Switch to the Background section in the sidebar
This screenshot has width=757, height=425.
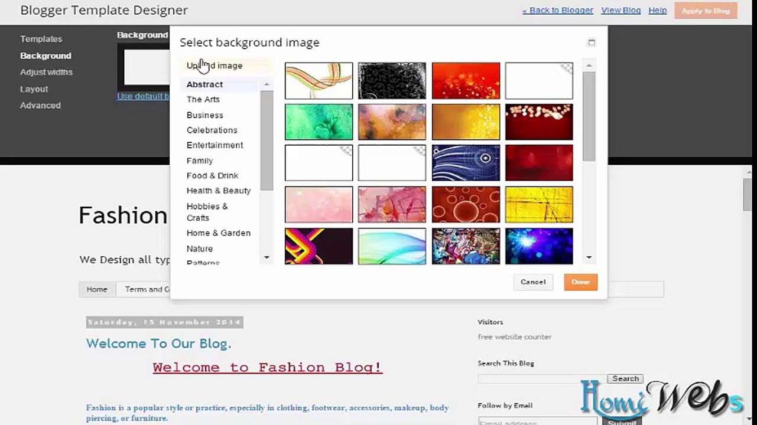(46, 55)
